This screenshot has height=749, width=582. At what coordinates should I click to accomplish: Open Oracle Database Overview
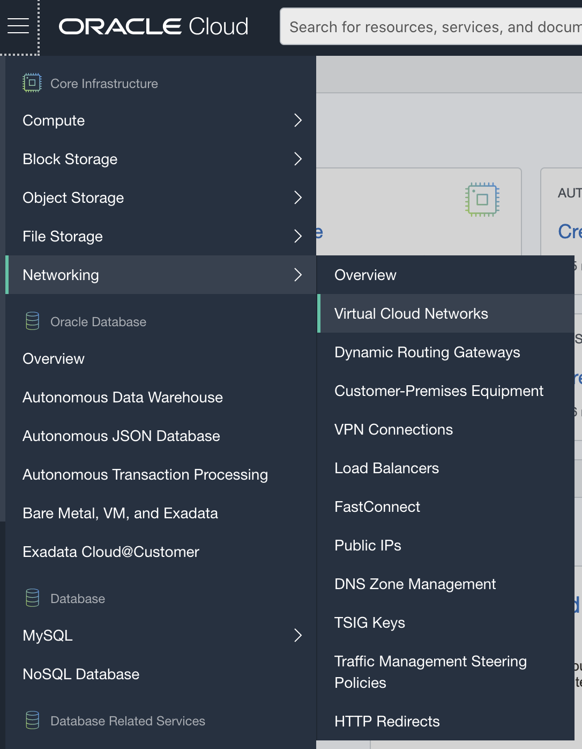[161, 358]
